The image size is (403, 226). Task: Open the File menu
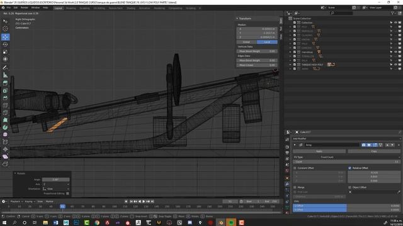click(x=8, y=8)
